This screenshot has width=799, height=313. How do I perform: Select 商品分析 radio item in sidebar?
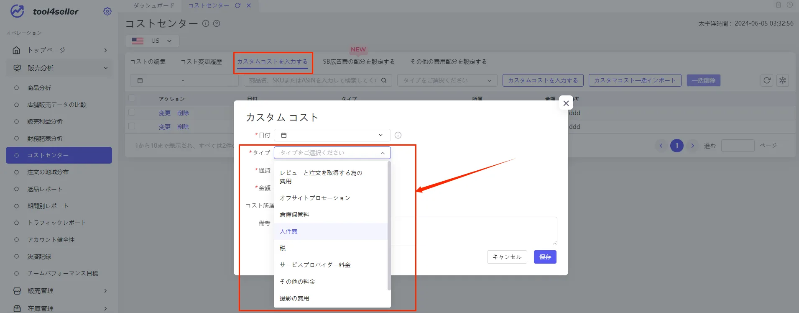pos(39,88)
